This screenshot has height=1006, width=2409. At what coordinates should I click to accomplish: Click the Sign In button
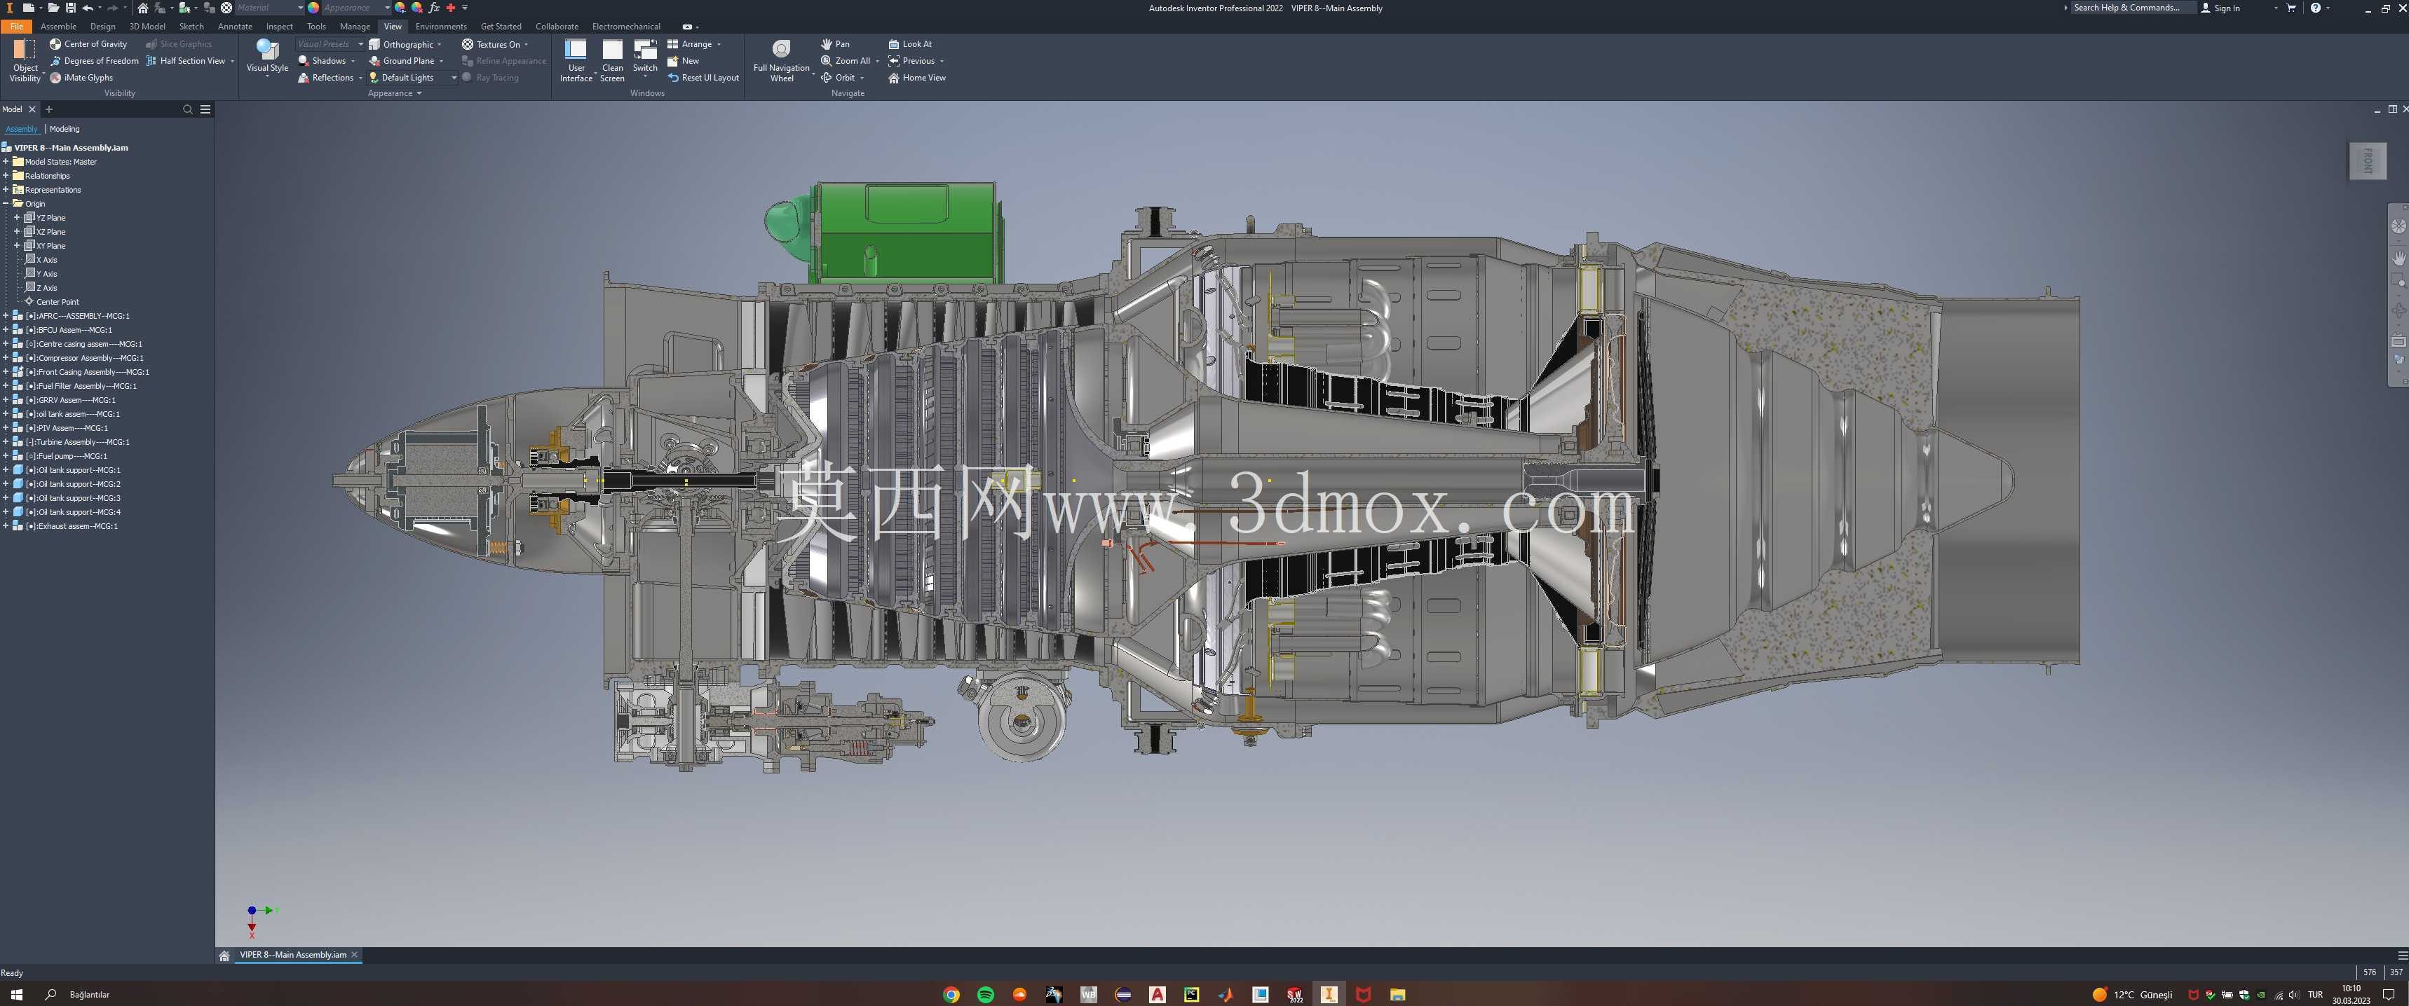click(2220, 8)
